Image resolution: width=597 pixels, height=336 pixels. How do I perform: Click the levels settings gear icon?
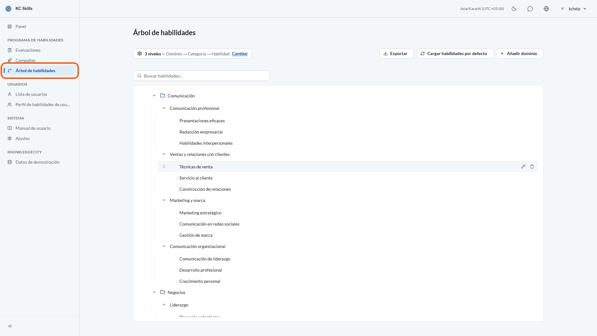coord(140,54)
